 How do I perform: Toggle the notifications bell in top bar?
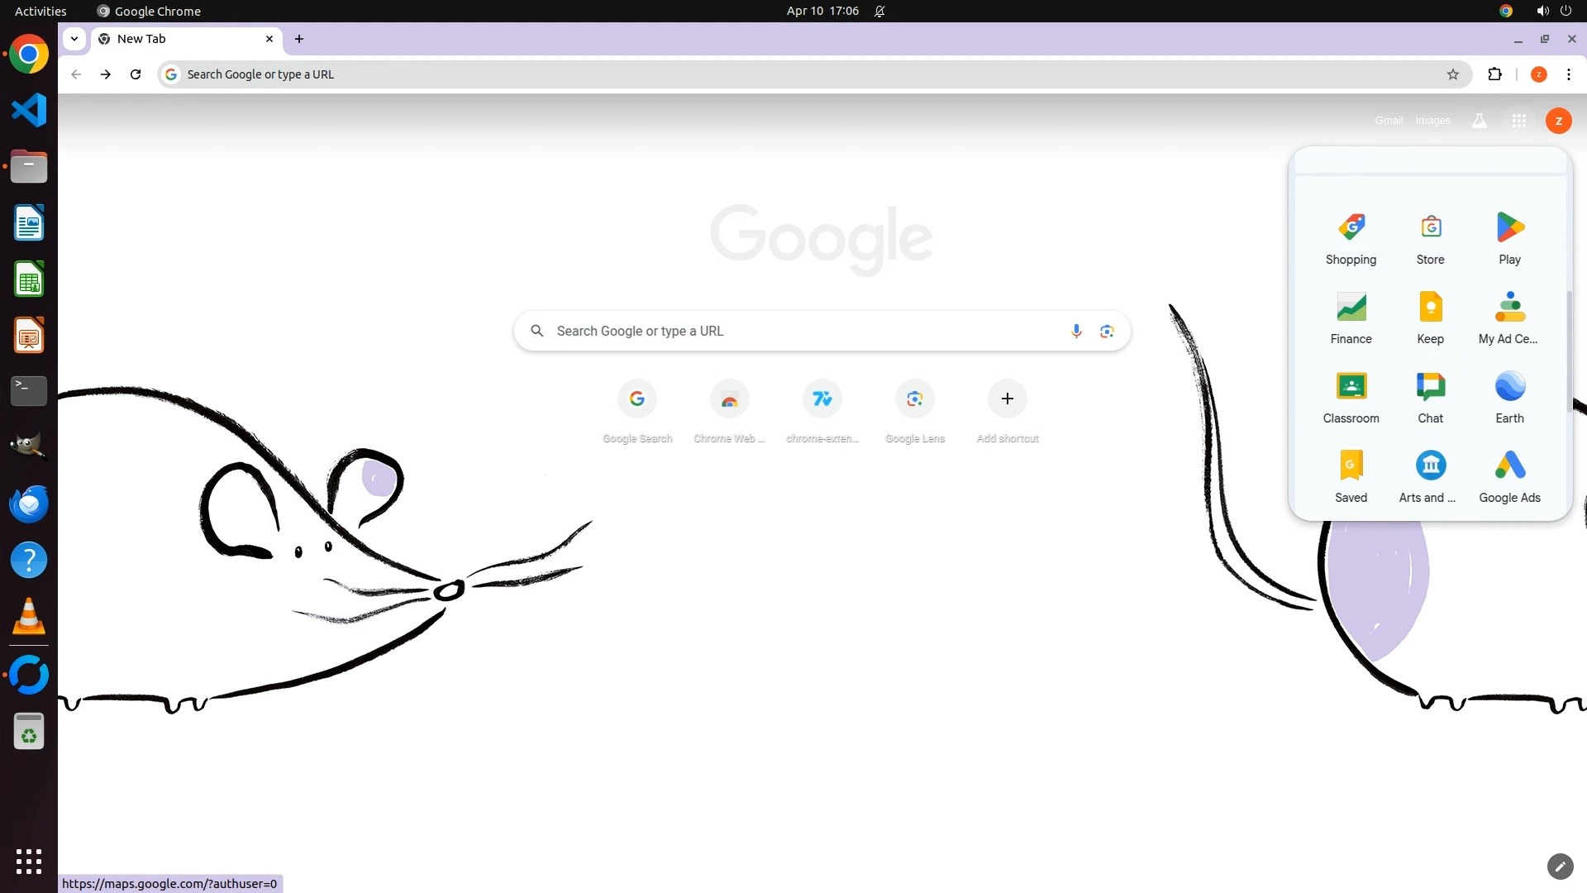click(879, 11)
